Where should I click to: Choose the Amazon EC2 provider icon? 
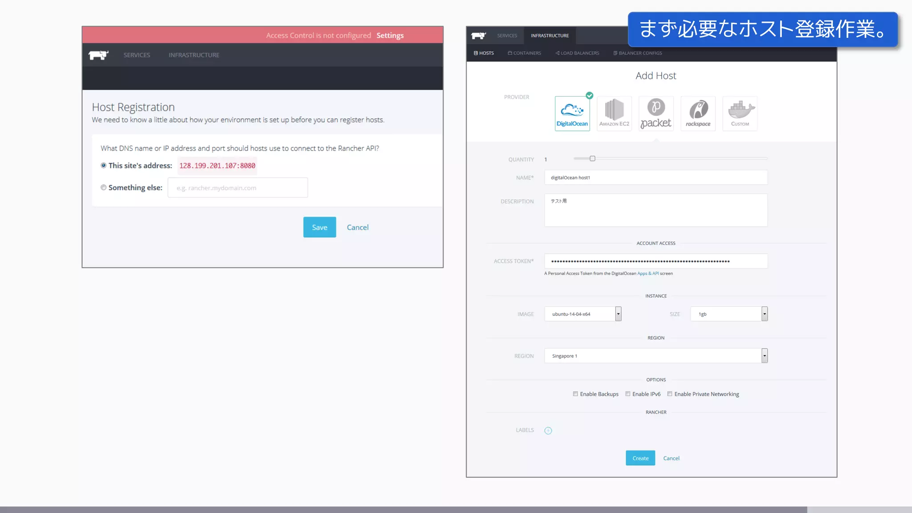click(614, 114)
